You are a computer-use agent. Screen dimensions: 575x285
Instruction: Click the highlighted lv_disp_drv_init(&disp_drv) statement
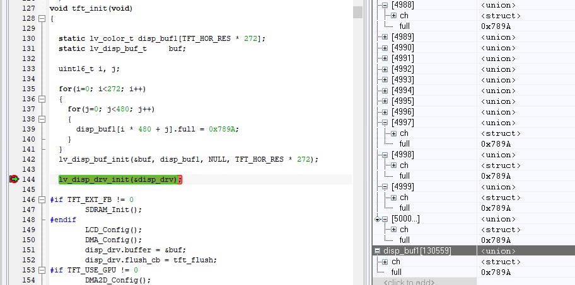coord(120,179)
